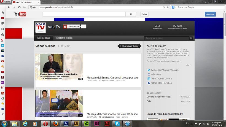Click the Buscar en el canal field
226x127 pixels.
(x=166, y=38)
